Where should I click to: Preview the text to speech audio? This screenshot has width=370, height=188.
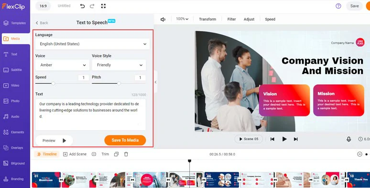(x=54, y=141)
